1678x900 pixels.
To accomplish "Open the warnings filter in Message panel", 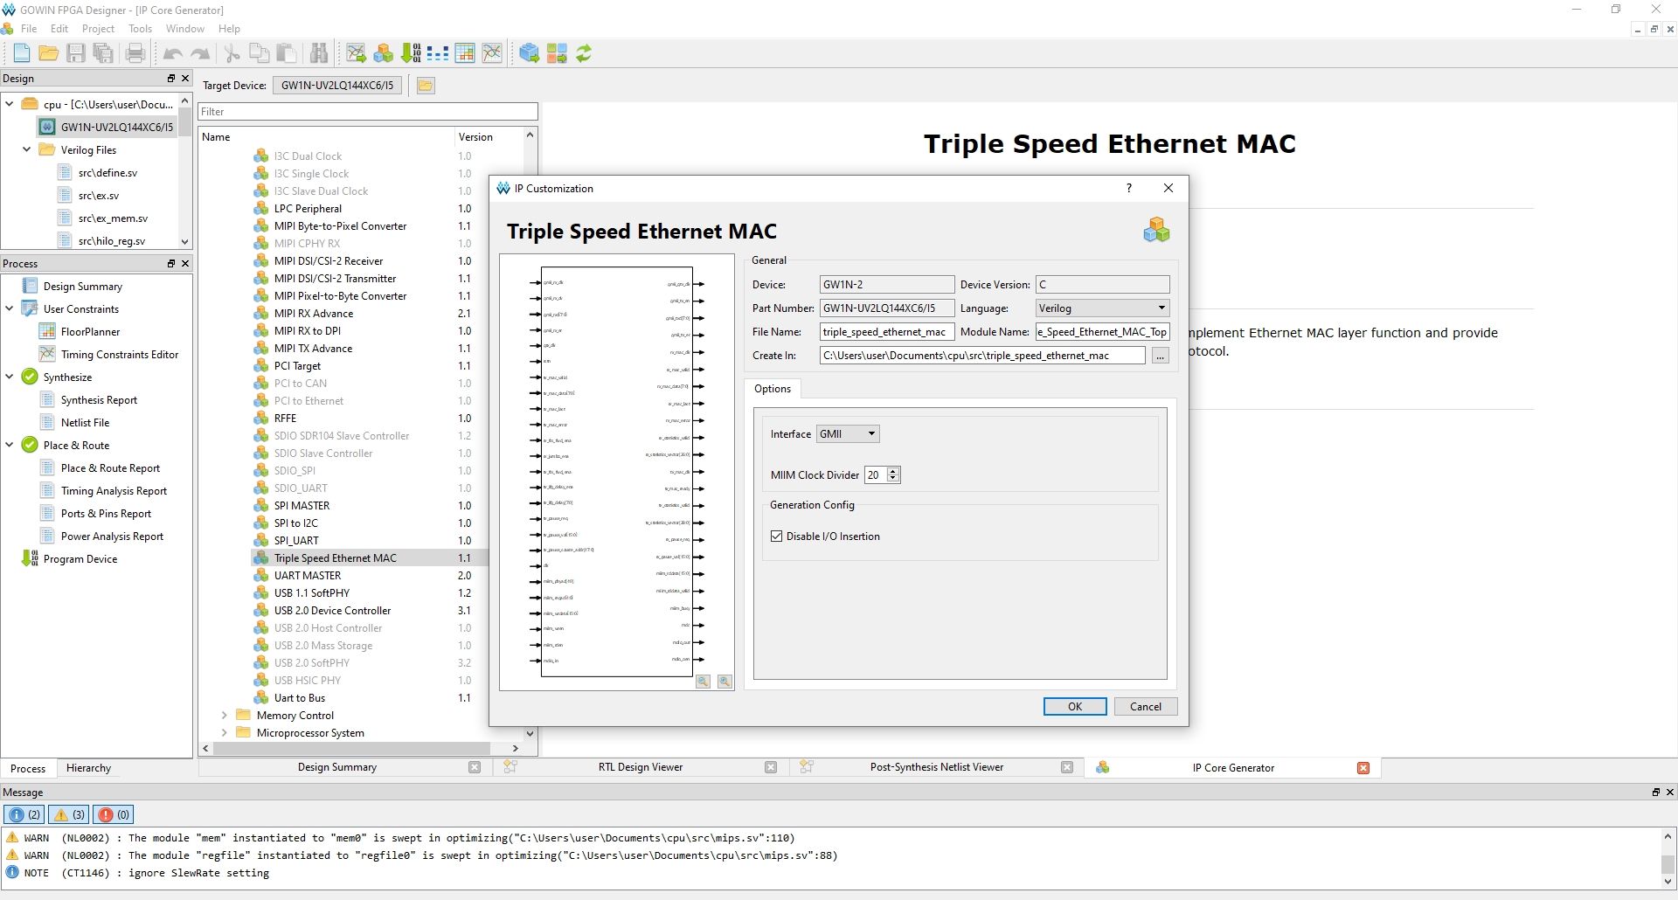I will [68, 813].
